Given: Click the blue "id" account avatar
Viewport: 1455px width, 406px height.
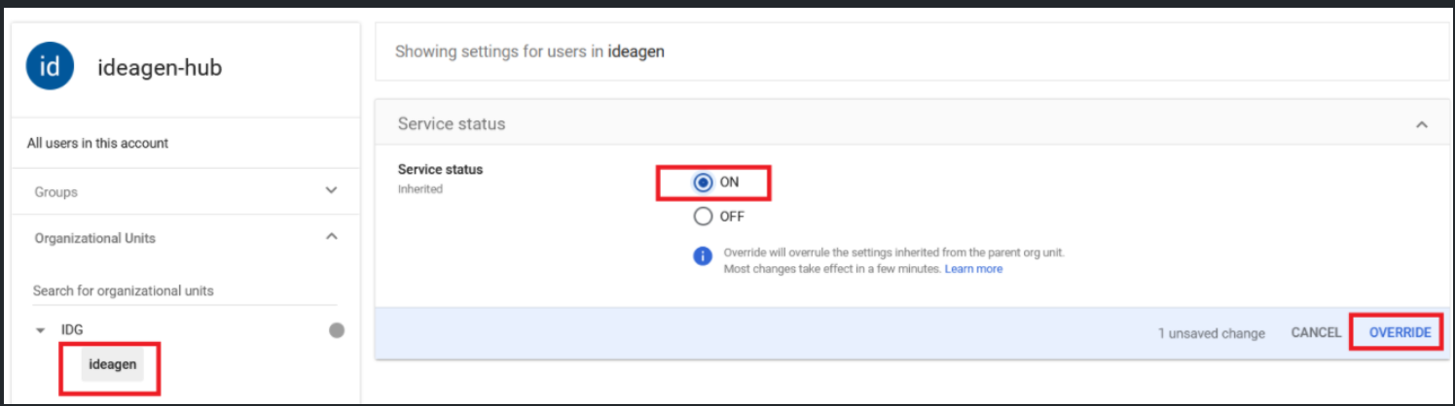Looking at the screenshot, I should (x=51, y=68).
